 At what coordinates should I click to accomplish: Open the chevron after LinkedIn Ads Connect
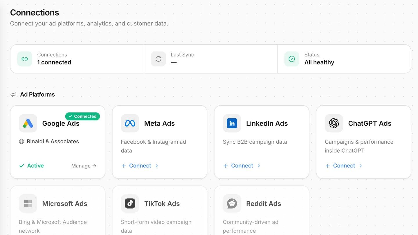coord(259,166)
